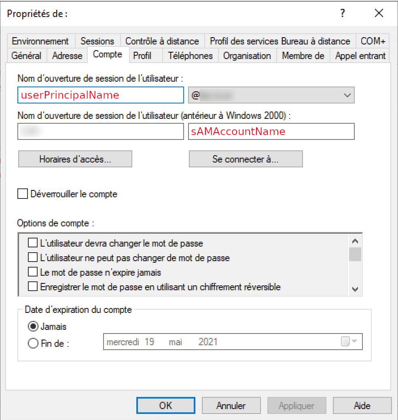The width and height of the screenshot is (398, 420).
Task: Tick 'L'utilisateur devra changer le mot de passe'
Action: click(x=33, y=243)
